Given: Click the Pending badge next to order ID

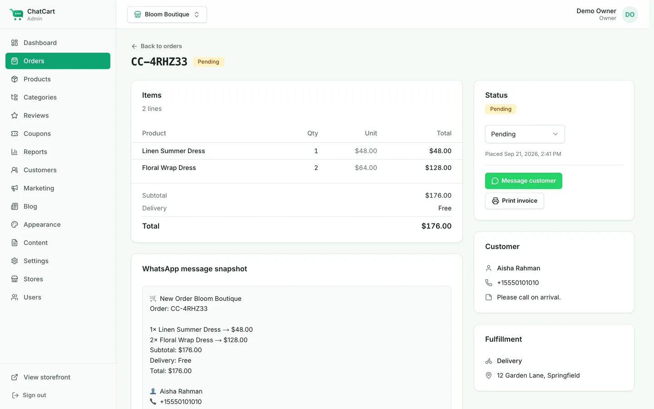Looking at the screenshot, I should point(208,62).
